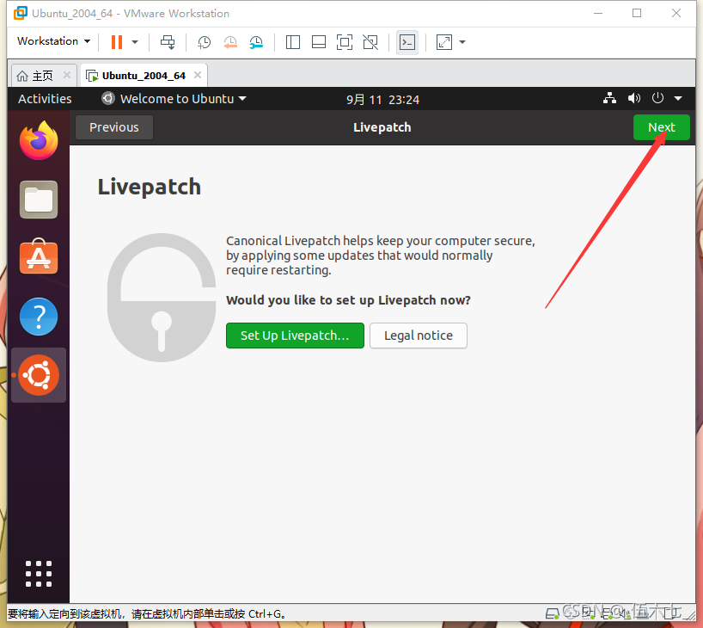Click Set Up Livepatch button
Image resolution: width=703 pixels, height=628 pixels.
(295, 336)
